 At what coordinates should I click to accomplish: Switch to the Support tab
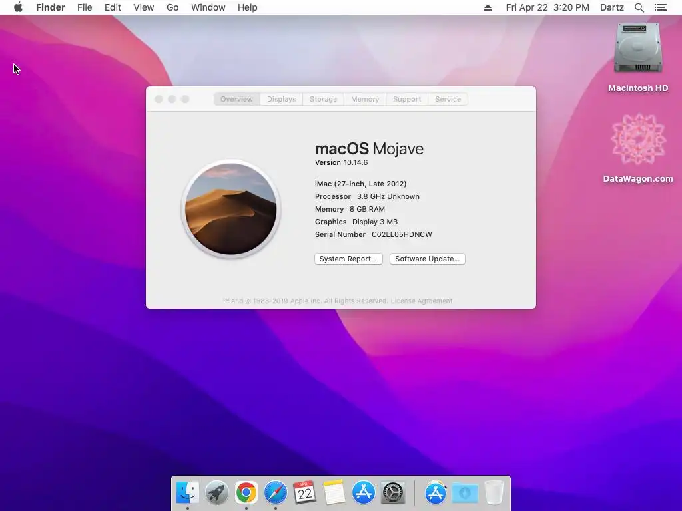(407, 99)
